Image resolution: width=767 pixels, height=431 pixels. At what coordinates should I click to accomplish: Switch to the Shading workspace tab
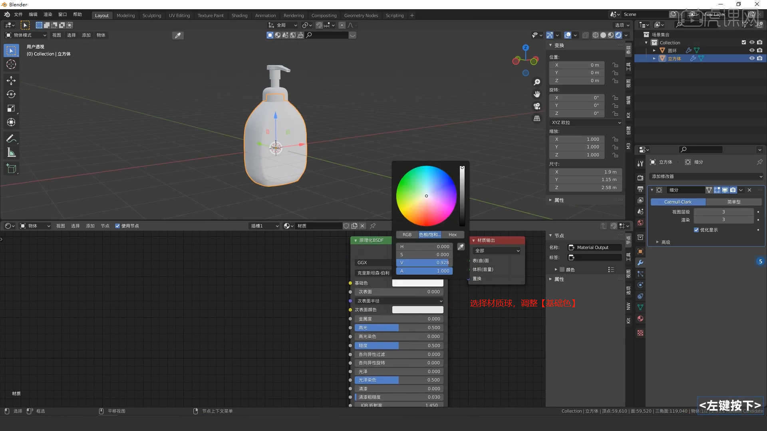point(239,16)
